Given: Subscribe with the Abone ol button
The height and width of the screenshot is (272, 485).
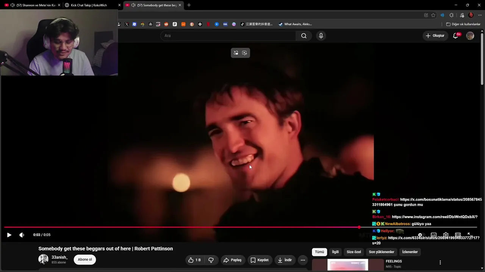Looking at the screenshot, I should (x=85, y=260).
